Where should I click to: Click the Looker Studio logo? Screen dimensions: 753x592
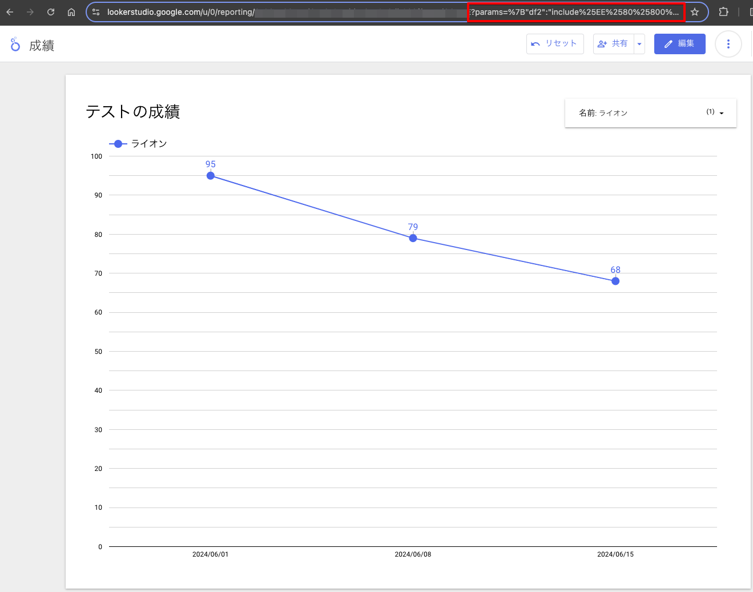pyautogui.click(x=15, y=45)
